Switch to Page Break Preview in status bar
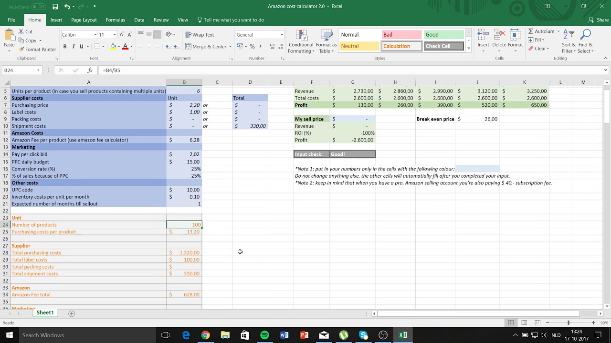Image resolution: width=611 pixels, height=343 pixels. coord(537,323)
